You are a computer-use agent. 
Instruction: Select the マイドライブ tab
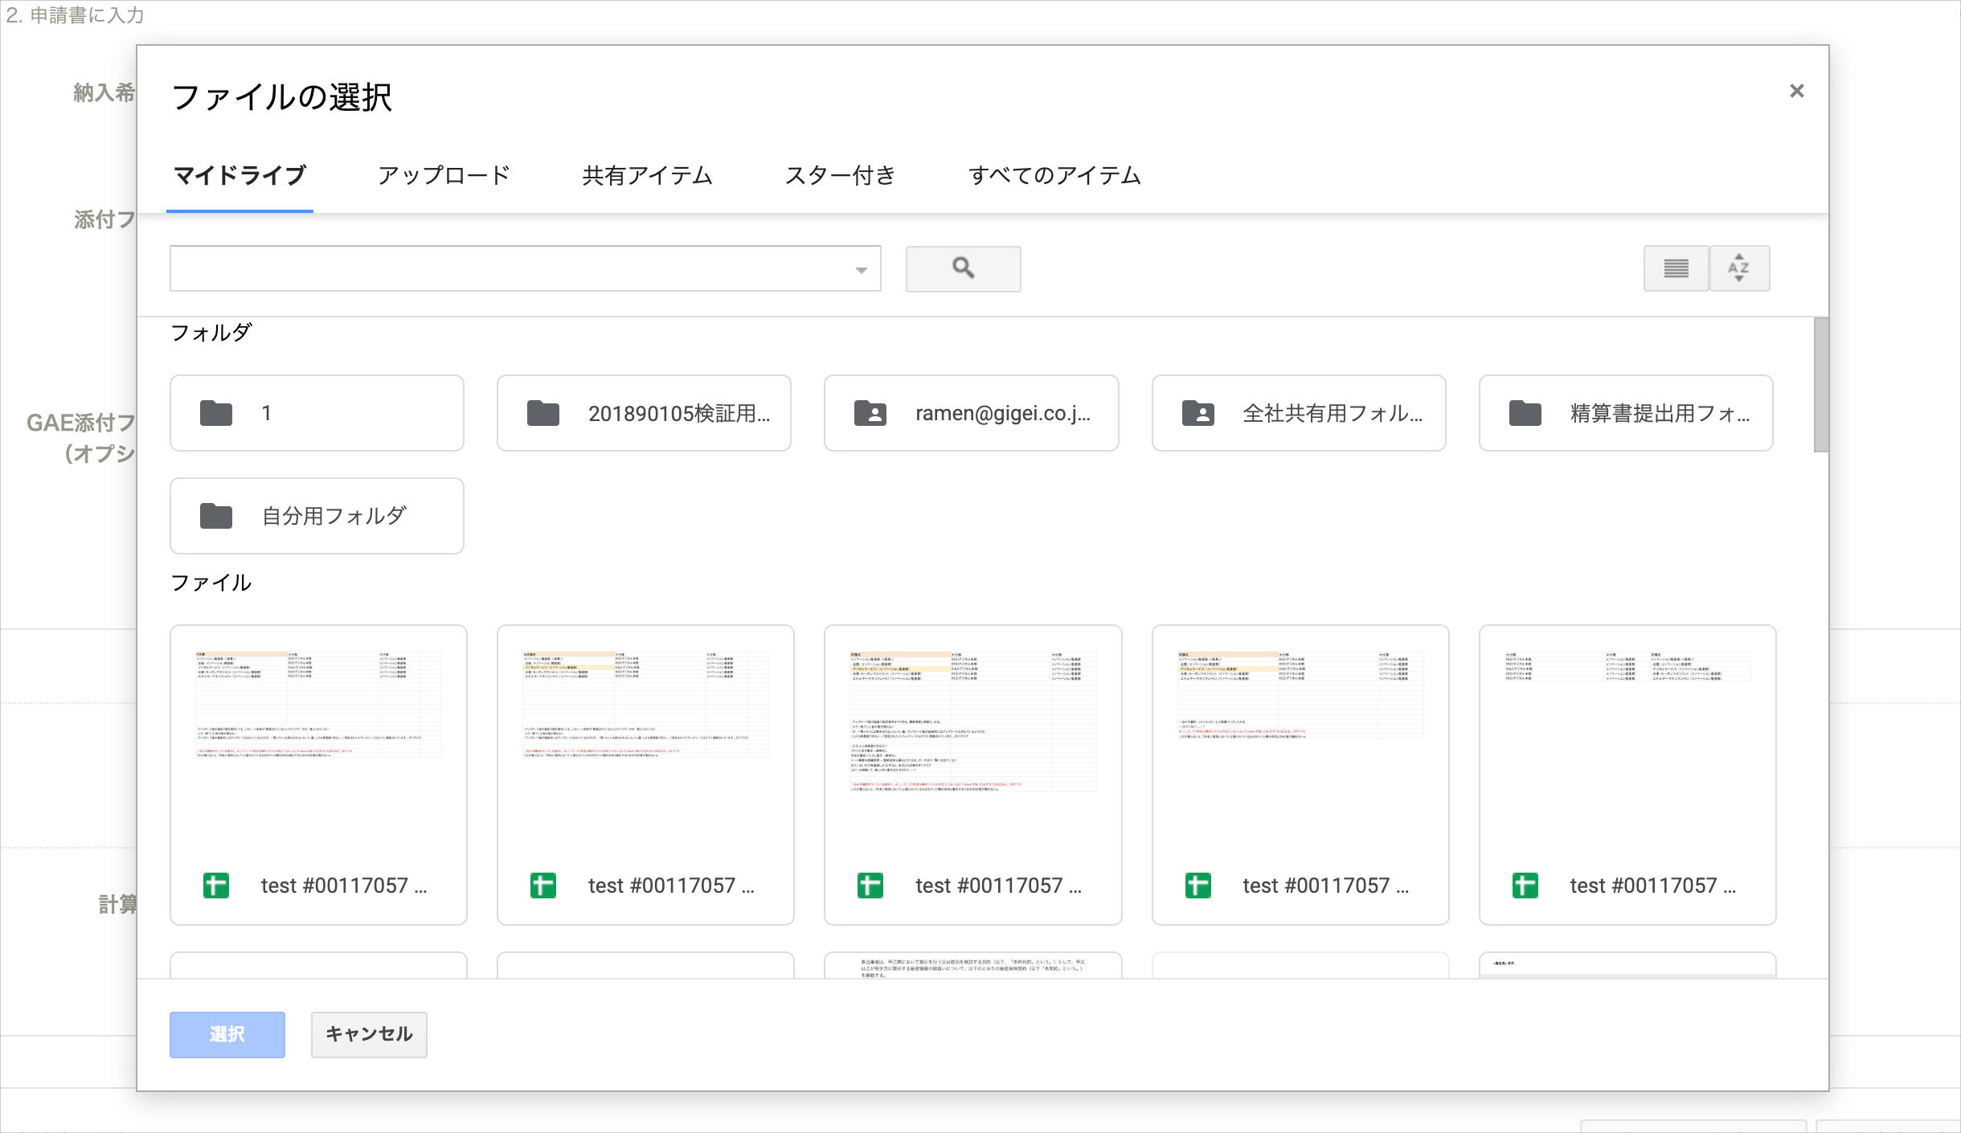239,175
